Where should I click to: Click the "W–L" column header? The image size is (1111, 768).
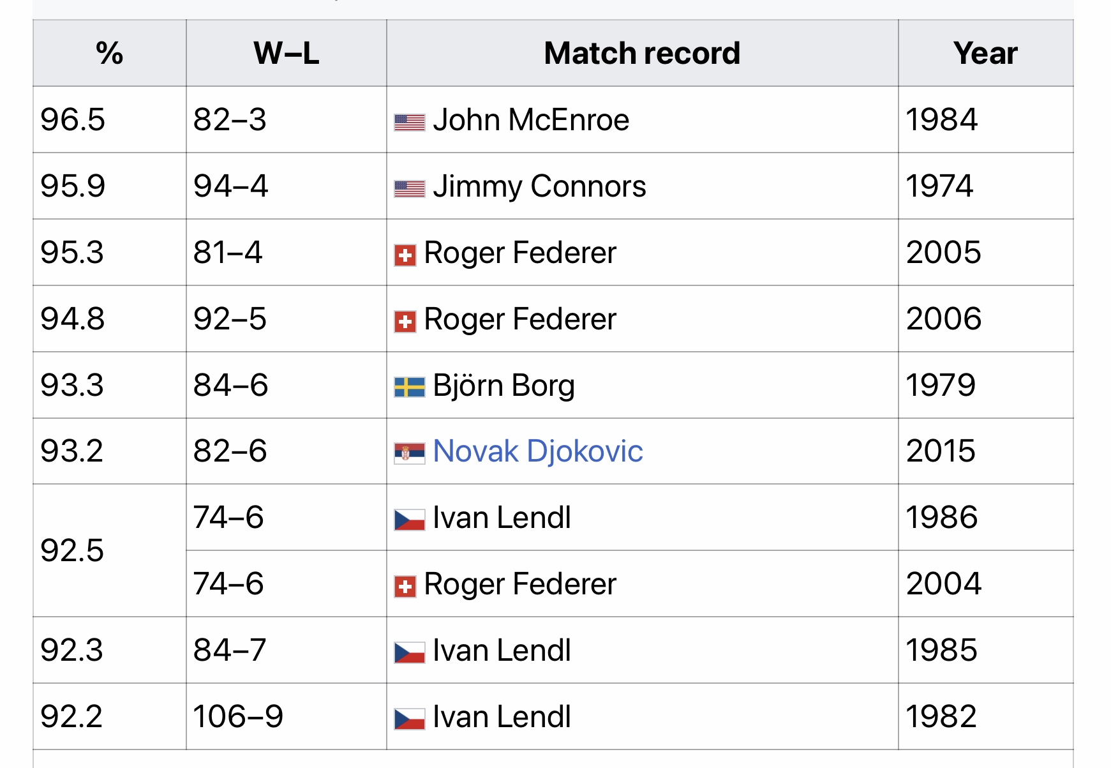coord(286,53)
